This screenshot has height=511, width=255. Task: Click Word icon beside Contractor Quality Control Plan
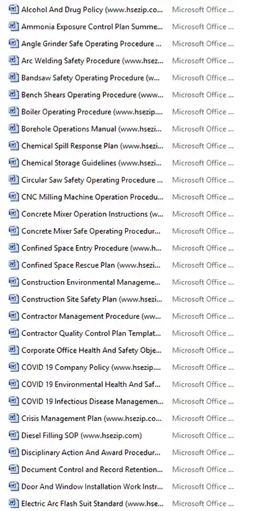click(x=13, y=333)
